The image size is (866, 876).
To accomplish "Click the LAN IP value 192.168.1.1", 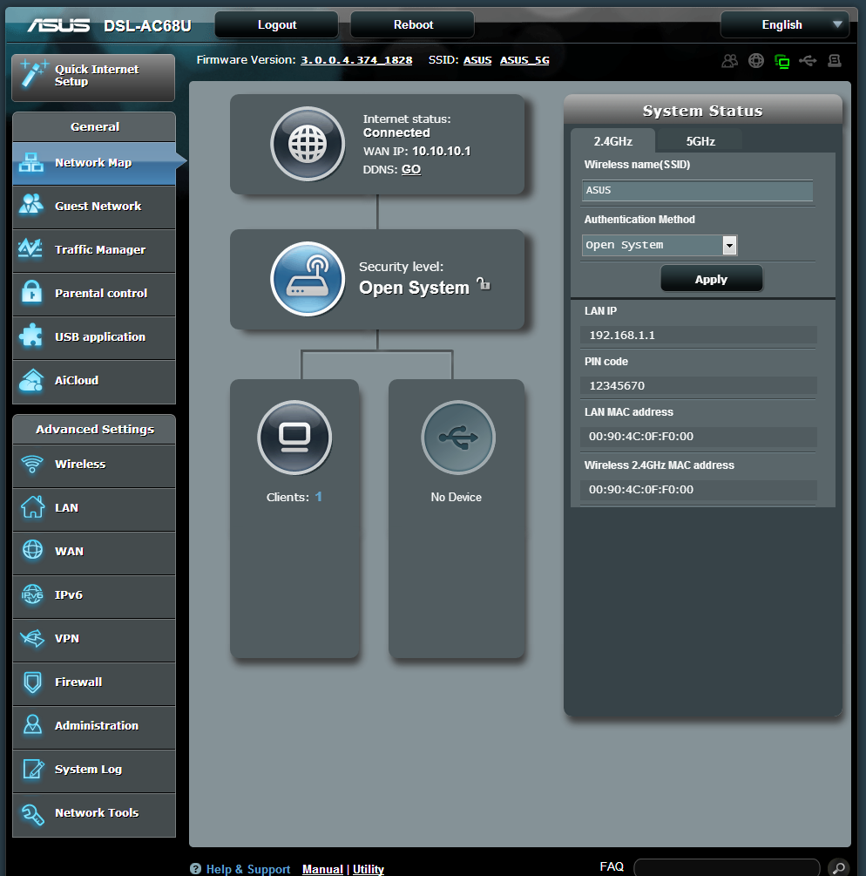I will tap(622, 336).
